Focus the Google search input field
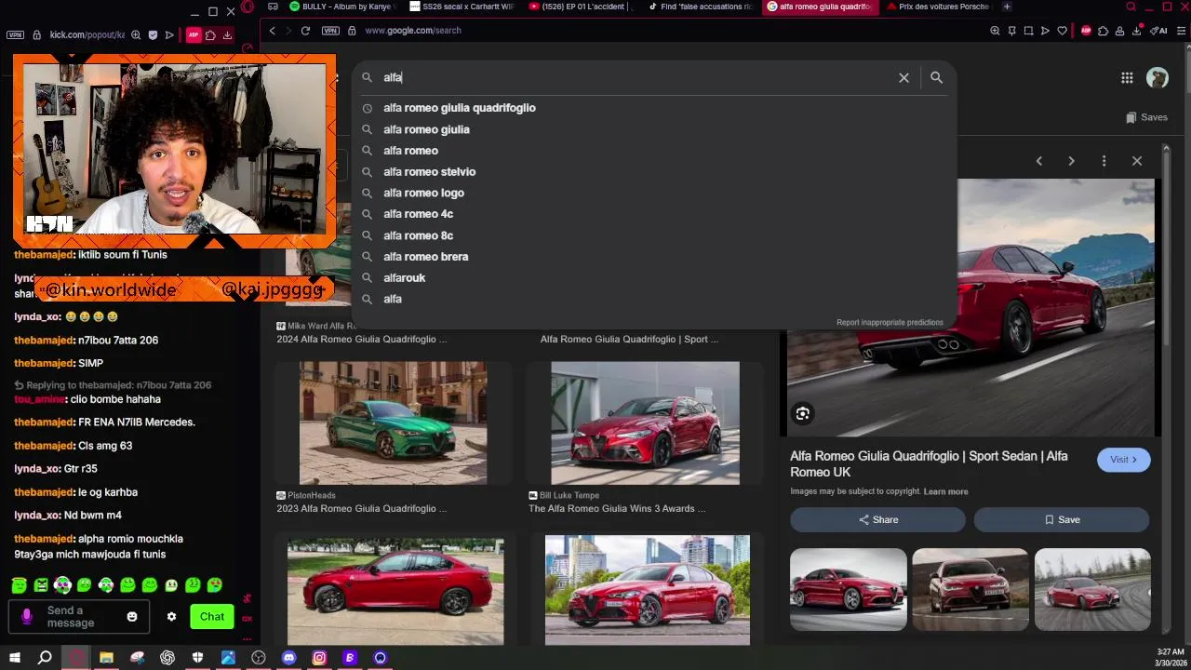Viewport: 1191px width, 670px height. pyautogui.click(x=633, y=78)
